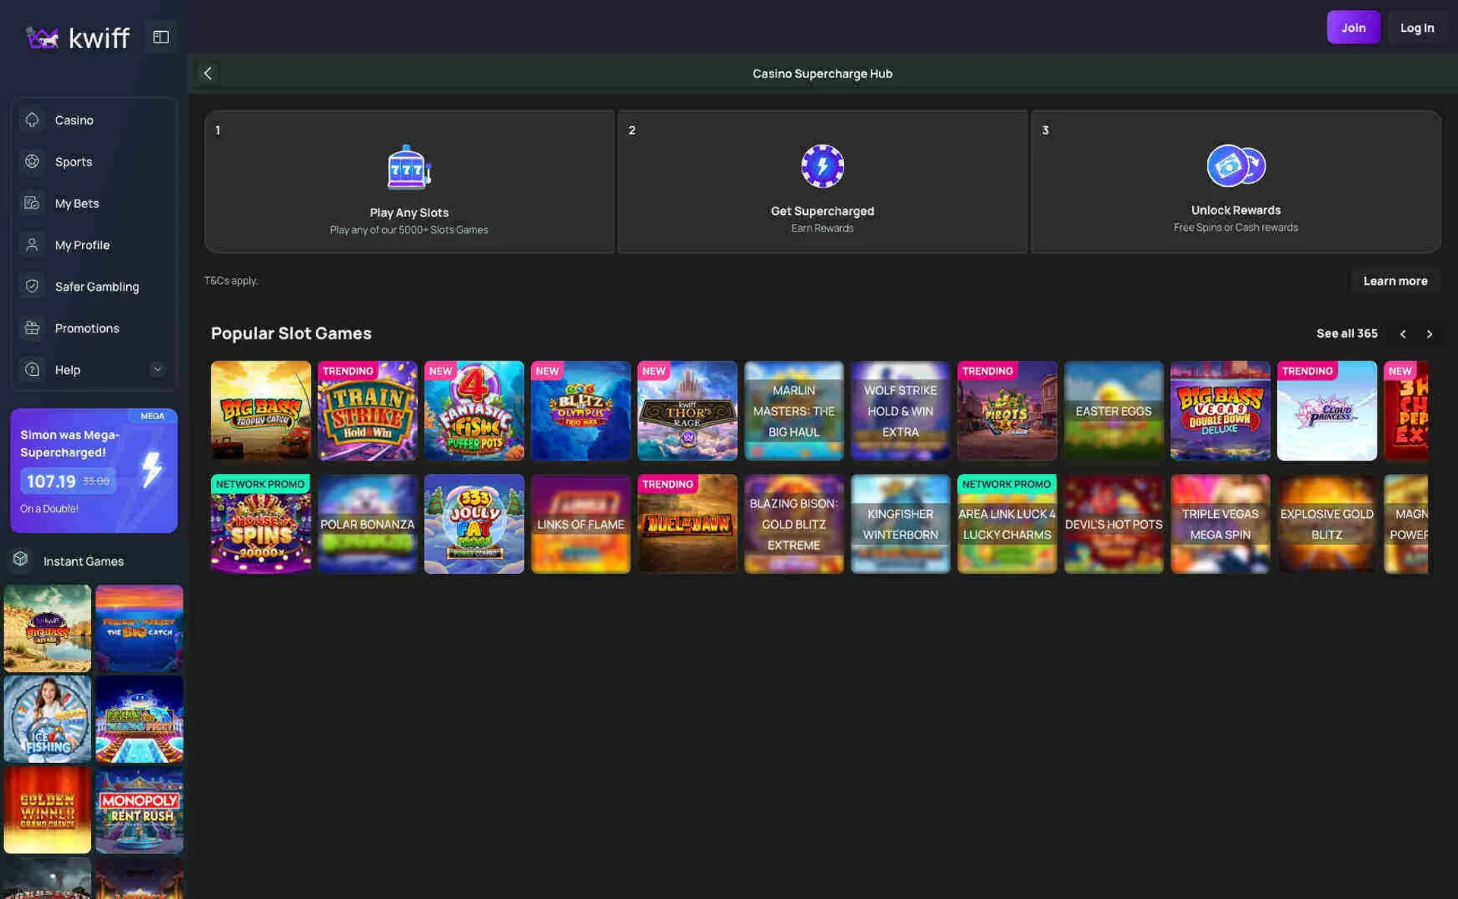Open Polar Bonanza game
1458x899 pixels.
tap(367, 524)
